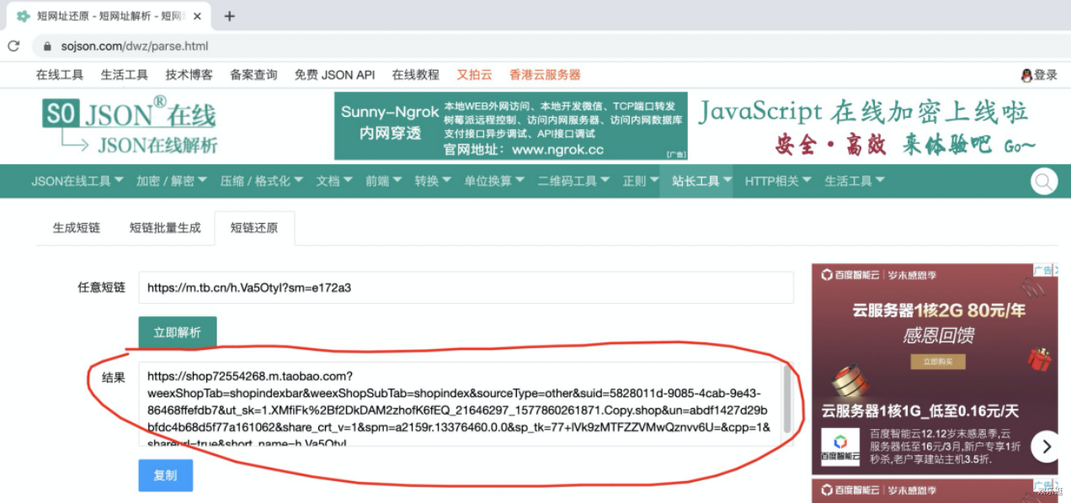Open 在线工具 in top link bar

[60, 75]
